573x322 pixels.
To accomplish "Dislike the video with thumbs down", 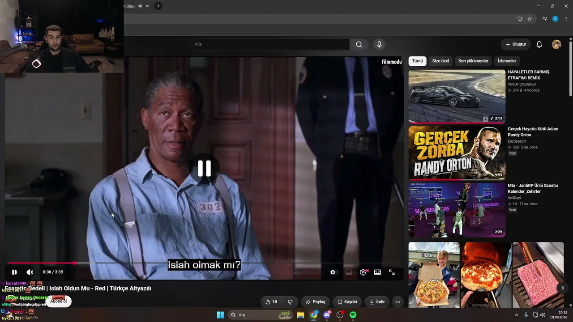I will click(x=290, y=302).
